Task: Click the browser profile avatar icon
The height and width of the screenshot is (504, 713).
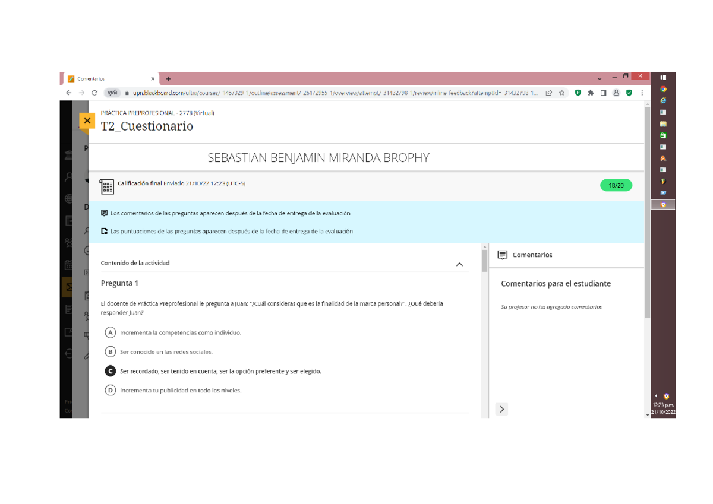Action: [x=616, y=93]
